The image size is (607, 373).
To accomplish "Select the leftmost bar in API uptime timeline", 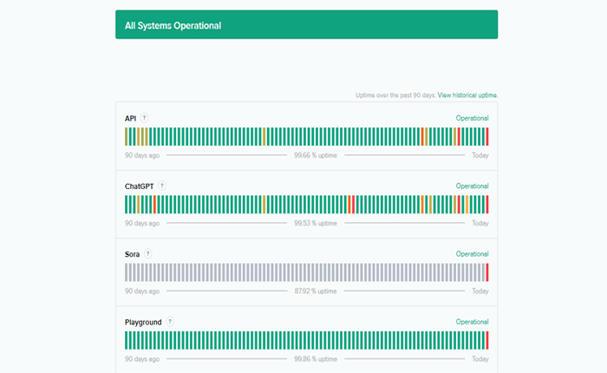I will pos(127,136).
